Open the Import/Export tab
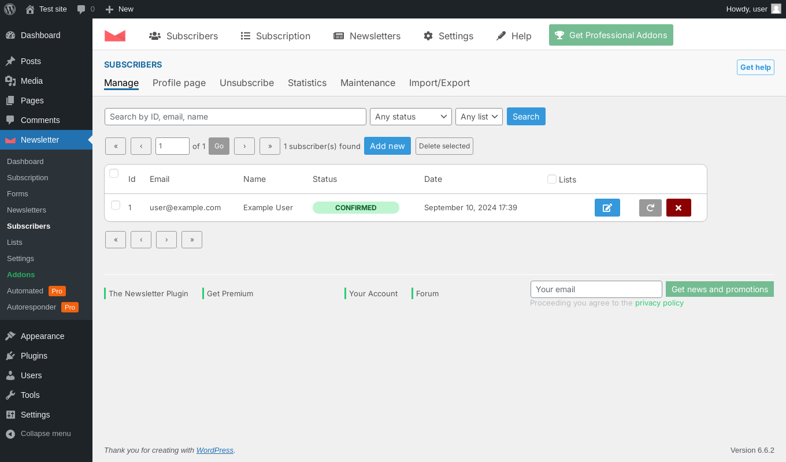This screenshot has width=786, height=462. point(439,83)
